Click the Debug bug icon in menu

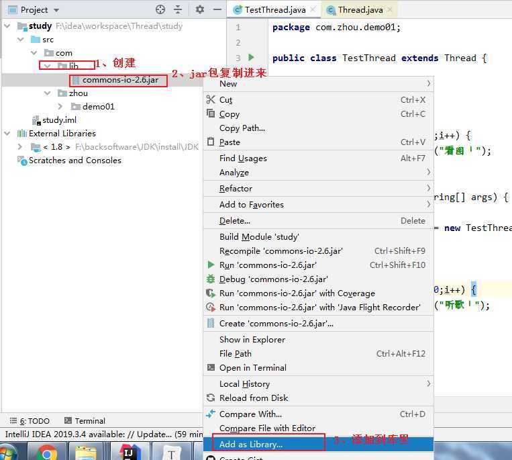[211, 279]
